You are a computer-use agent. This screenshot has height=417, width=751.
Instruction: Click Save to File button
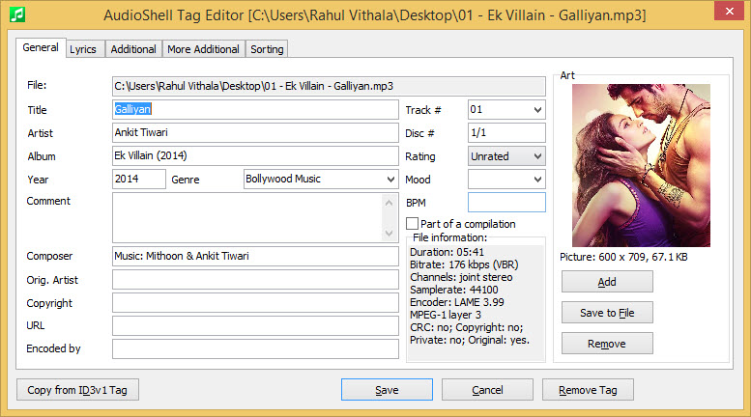point(607,313)
